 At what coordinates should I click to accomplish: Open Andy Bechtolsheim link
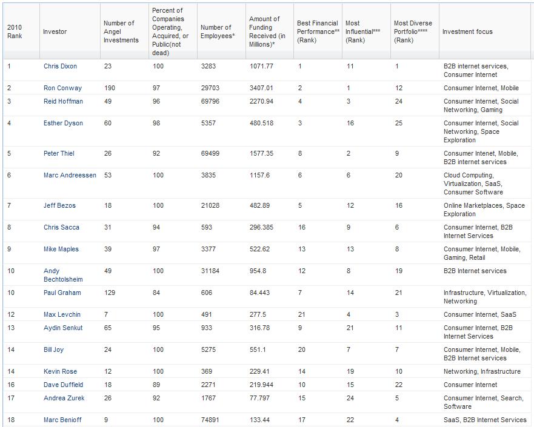[64, 275]
